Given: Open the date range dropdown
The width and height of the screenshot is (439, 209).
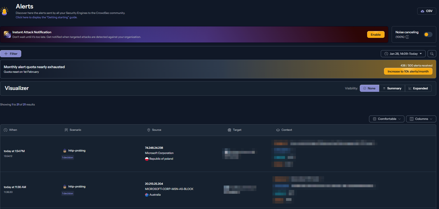Looking at the screenshot, I should coord(403,54).
